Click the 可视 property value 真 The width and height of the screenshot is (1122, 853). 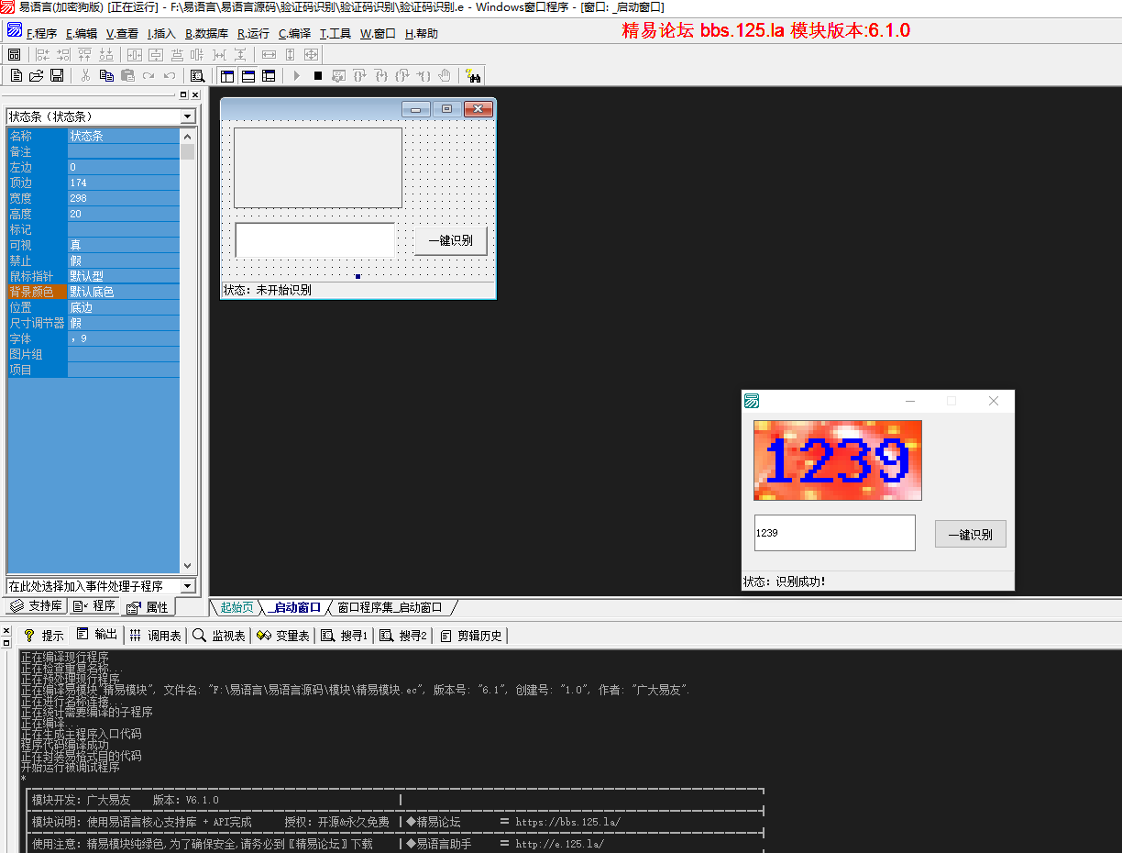point(124,245)
